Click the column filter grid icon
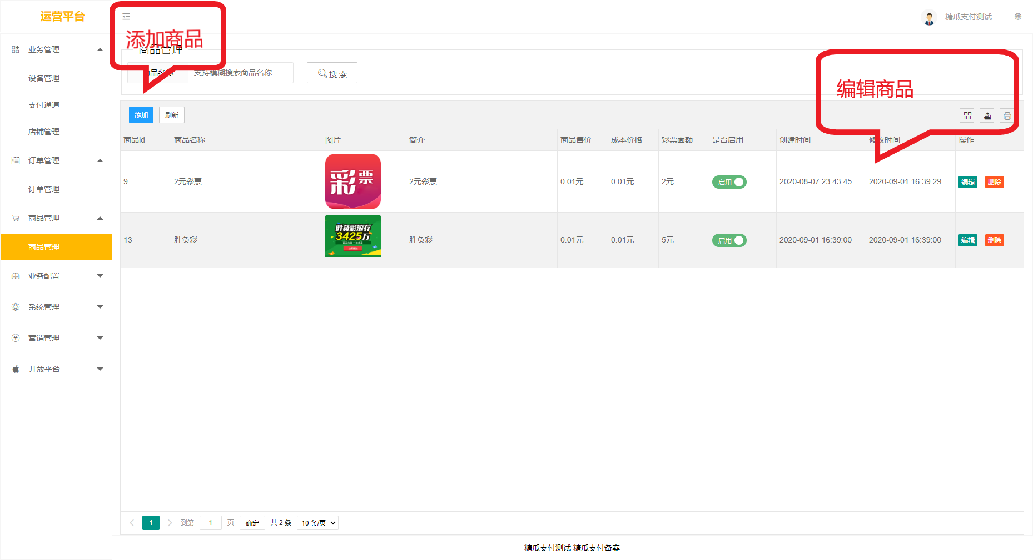Viewport: 1033px width, 560px height. (x=967, y=115)
